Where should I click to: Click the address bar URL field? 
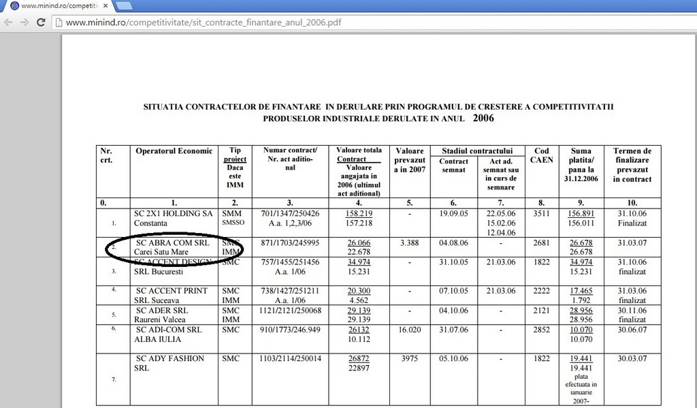coord(204,22)
